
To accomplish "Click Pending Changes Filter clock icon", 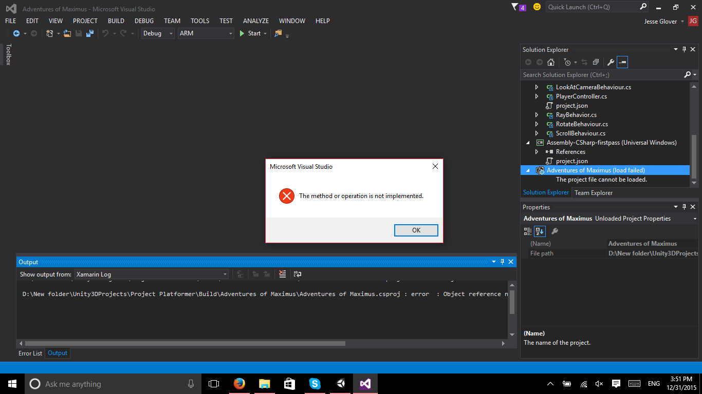I will point(567,62).
